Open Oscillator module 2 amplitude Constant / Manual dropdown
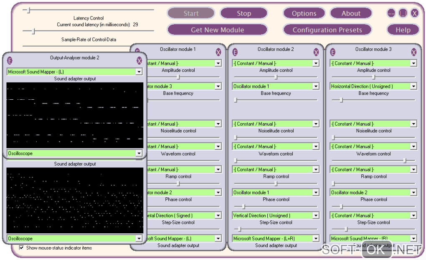This screenshot has width=426, height=260. (276, 63)
